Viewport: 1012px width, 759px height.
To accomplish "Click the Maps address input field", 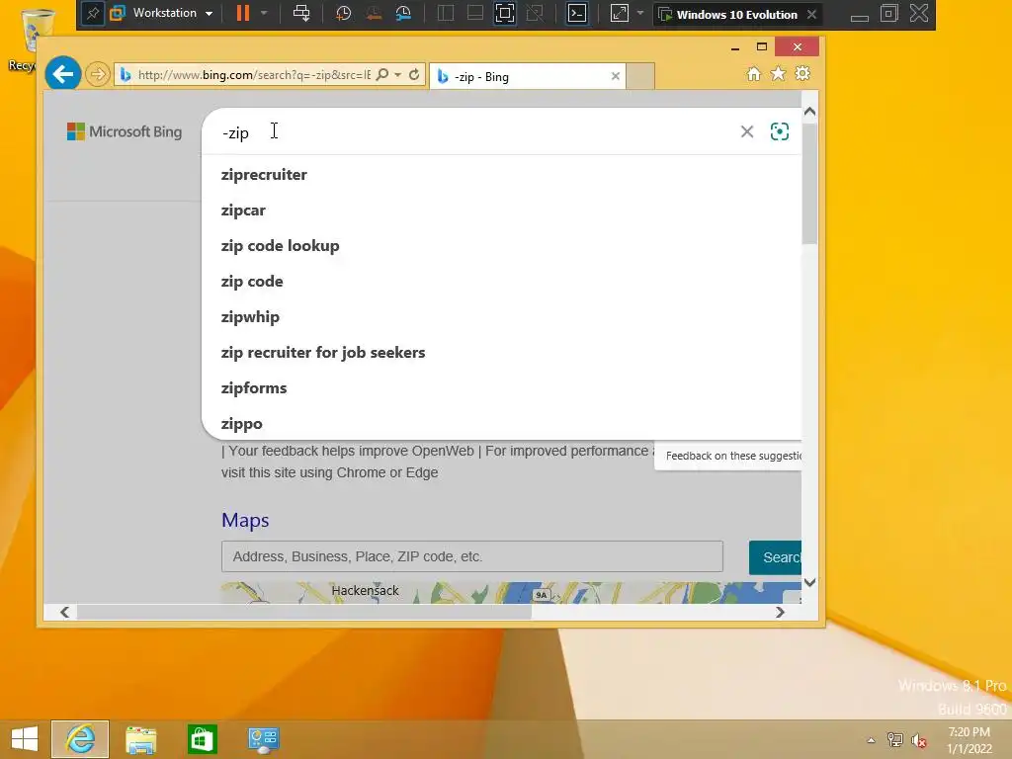I will tap(471, 556).
